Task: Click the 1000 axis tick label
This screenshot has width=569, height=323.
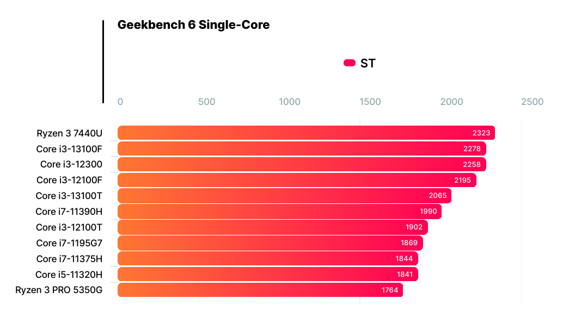Action: [290, 102]
